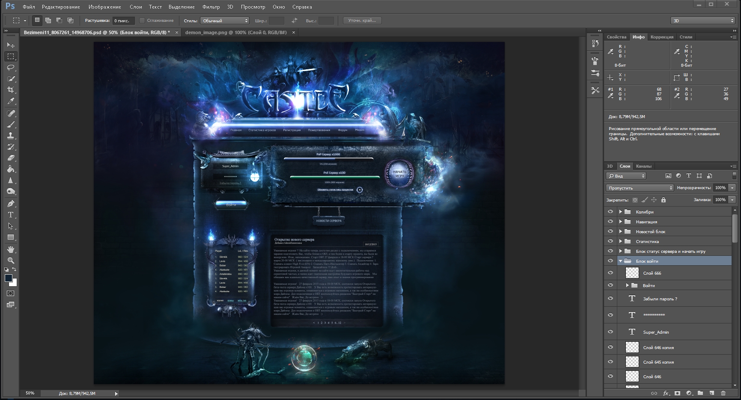This screenshot has width=741, height=400.
Task: Open the Стиль dropdown
Action: click(x=225, y=21)
